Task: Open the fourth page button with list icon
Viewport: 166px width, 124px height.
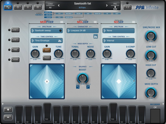Action: pos(38,7)
